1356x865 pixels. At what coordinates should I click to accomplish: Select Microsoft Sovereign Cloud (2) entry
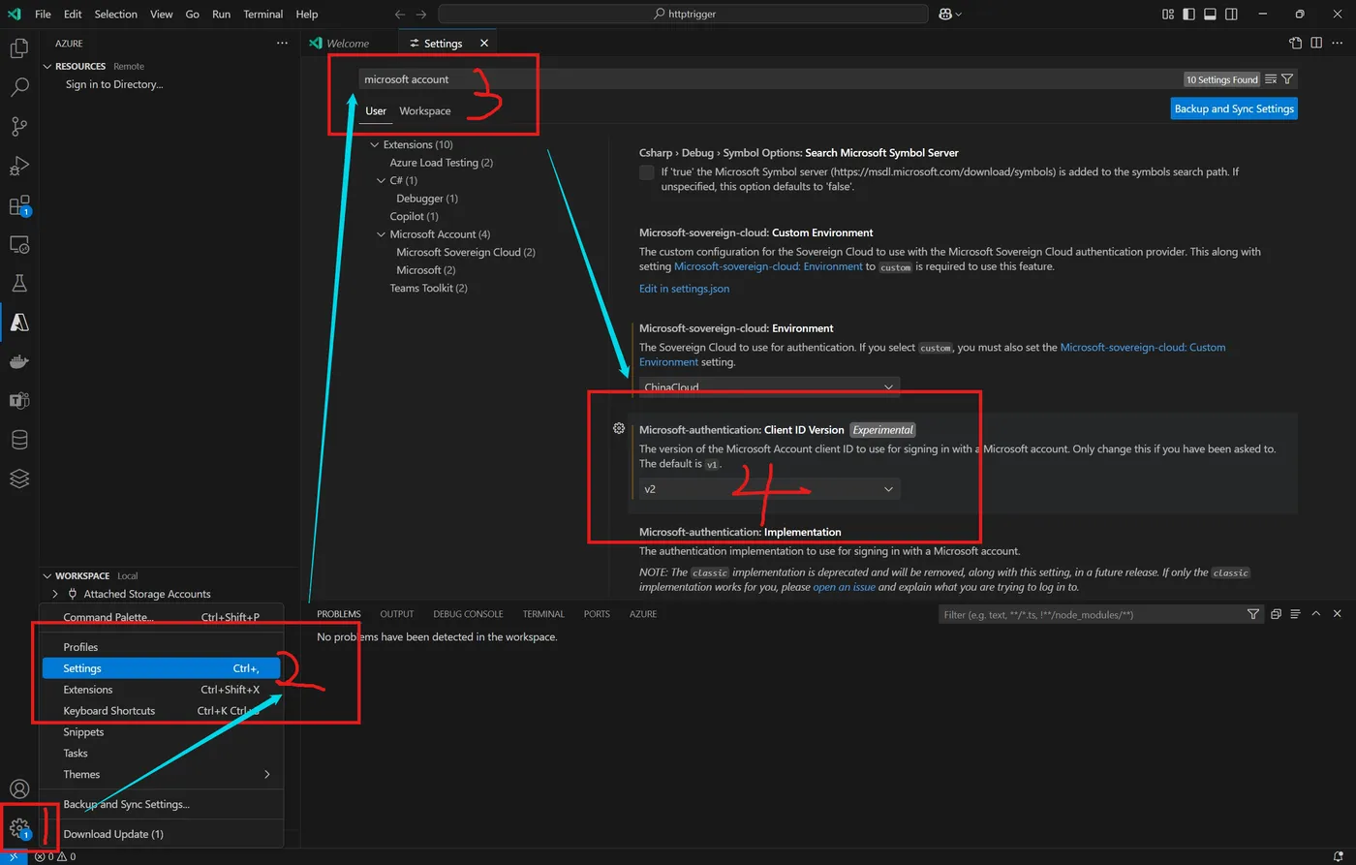pos(466,252)
